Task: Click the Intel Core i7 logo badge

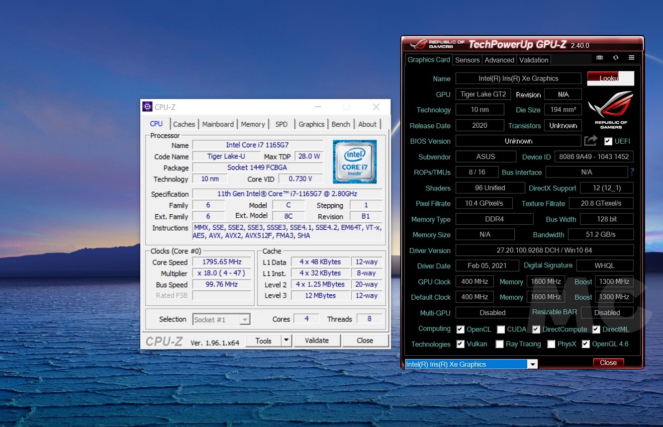Action: [355, 162]
